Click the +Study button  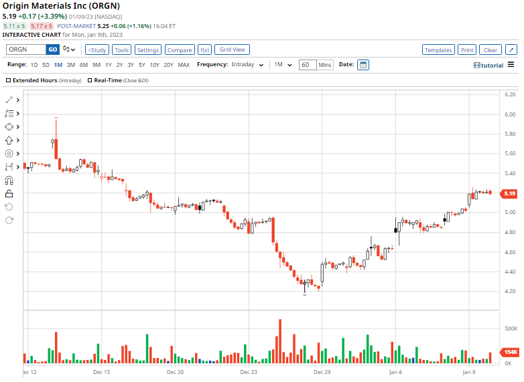pos(97,50)
